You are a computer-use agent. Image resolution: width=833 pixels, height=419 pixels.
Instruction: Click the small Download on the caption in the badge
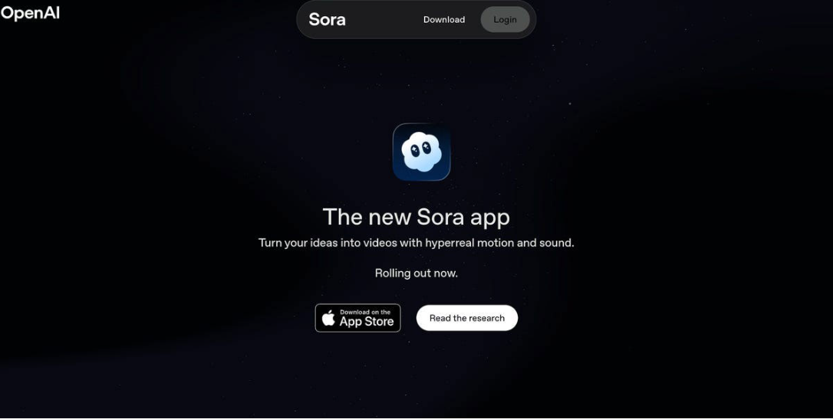point(359,313)
